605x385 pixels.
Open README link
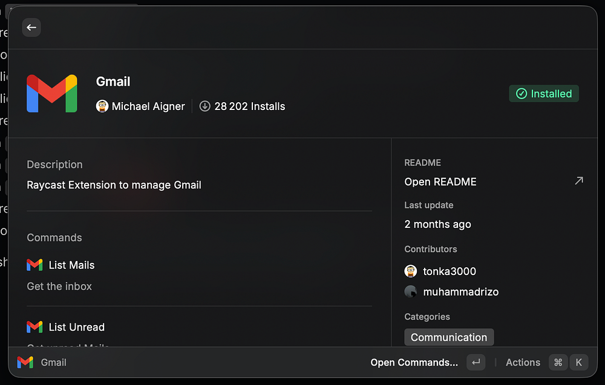[x=440, y=181]
